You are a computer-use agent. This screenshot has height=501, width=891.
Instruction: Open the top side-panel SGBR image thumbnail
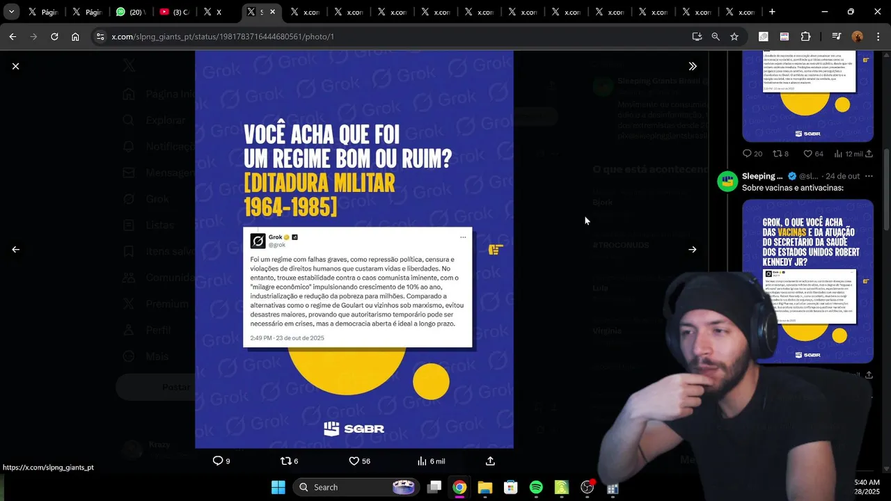pos(807,96)
